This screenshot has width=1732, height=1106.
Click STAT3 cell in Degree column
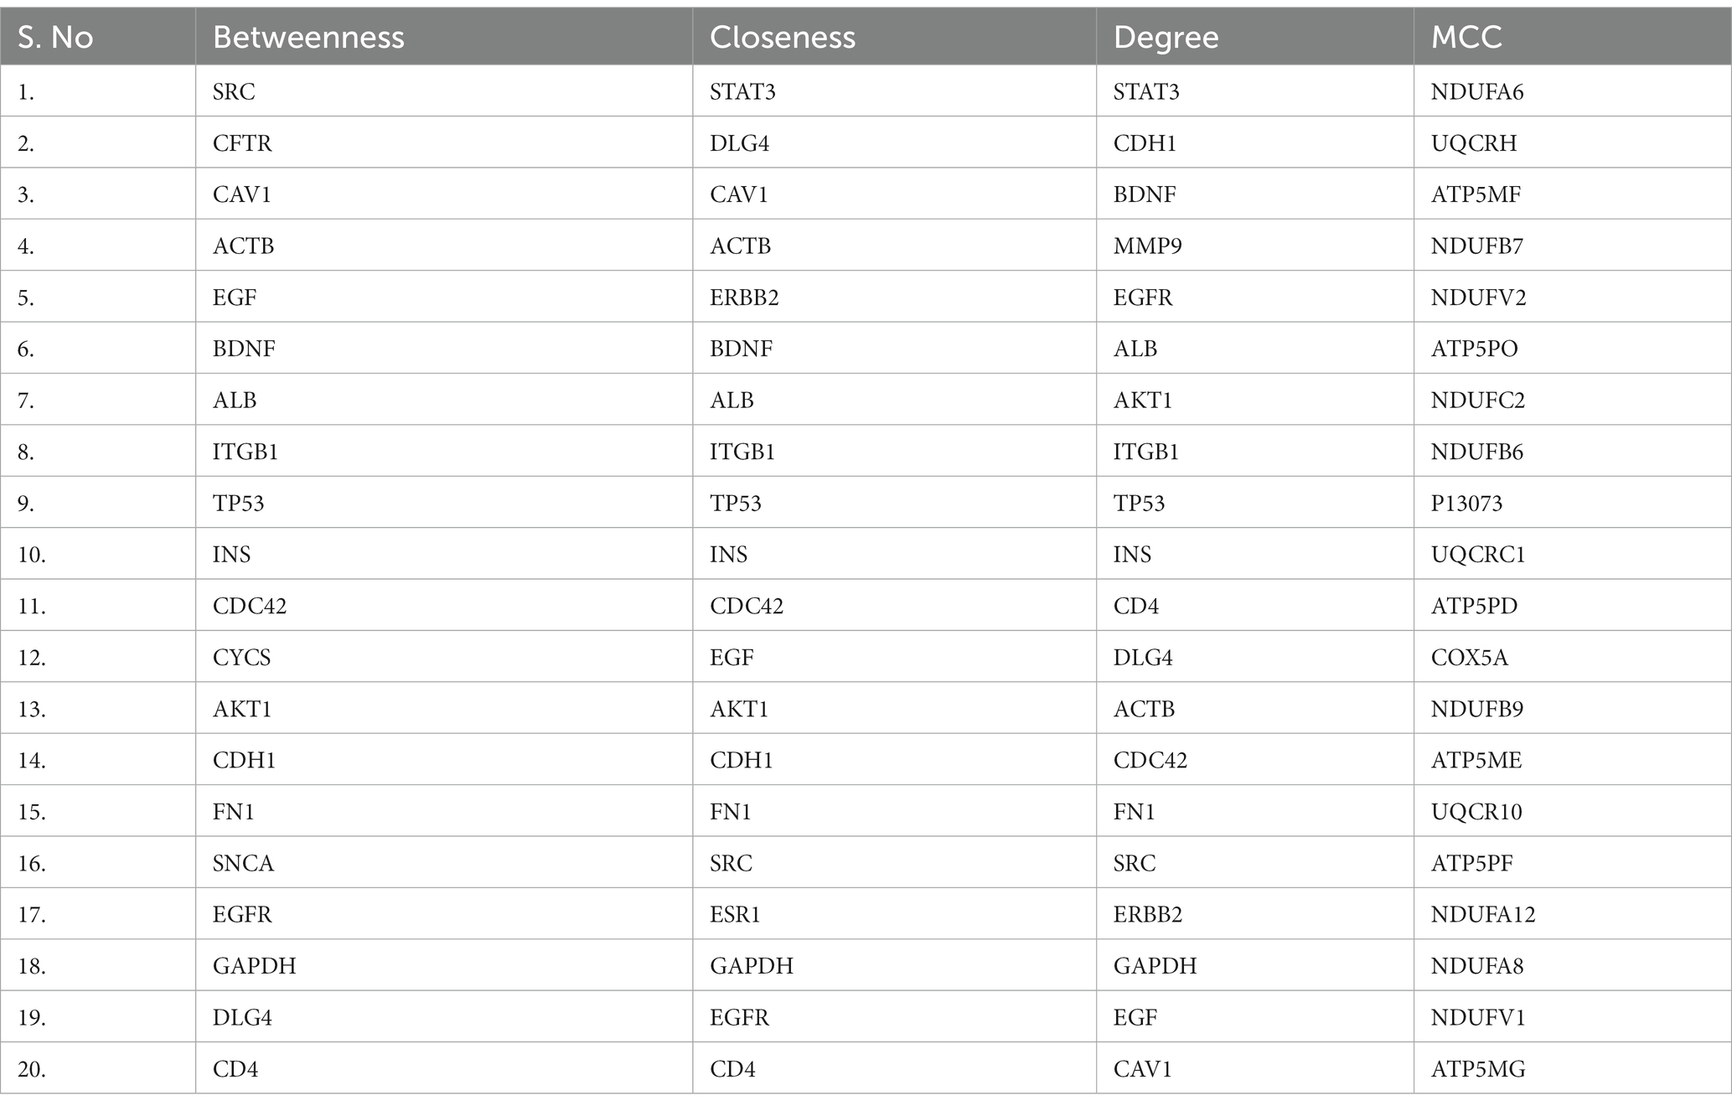(1255, 91)
